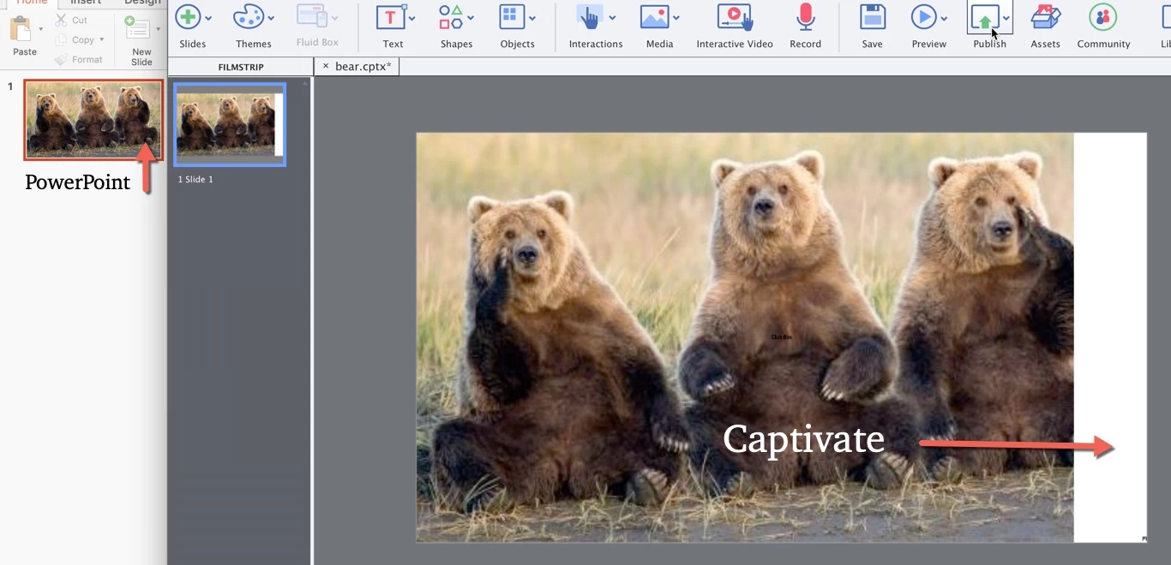Switch to the PowerPoint Design tab

point(142,3)
